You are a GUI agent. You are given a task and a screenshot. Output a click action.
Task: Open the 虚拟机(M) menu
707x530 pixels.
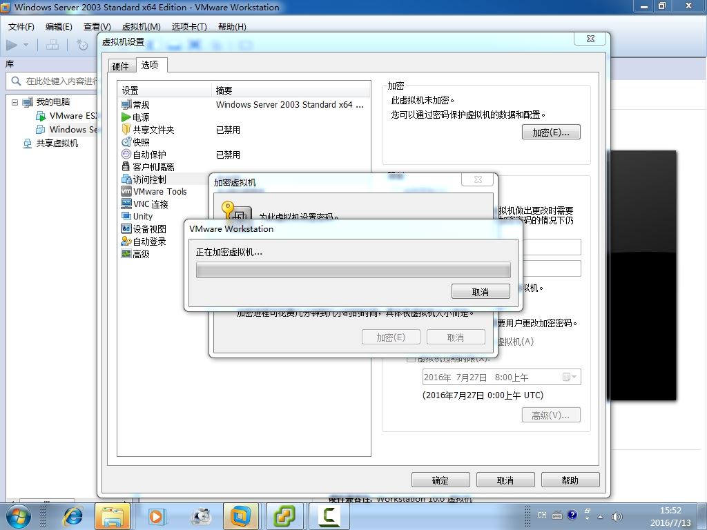(141, 27)
